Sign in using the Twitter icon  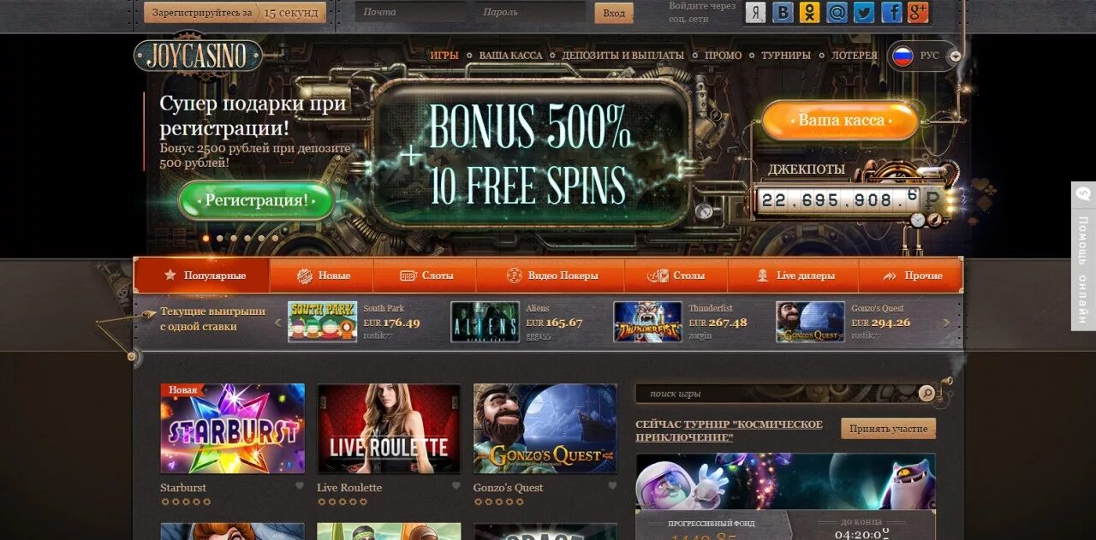(x=864, y=12)
